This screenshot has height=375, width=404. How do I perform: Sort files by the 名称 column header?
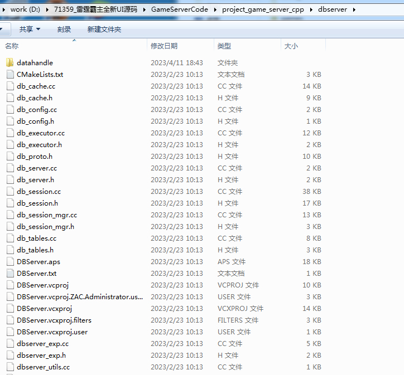click(12, 46)
